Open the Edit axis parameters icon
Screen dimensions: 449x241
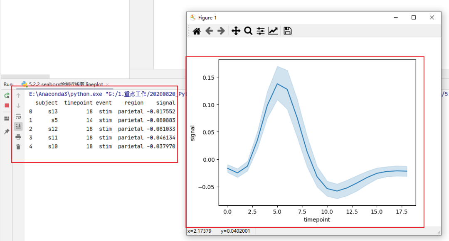pos(273,31)
